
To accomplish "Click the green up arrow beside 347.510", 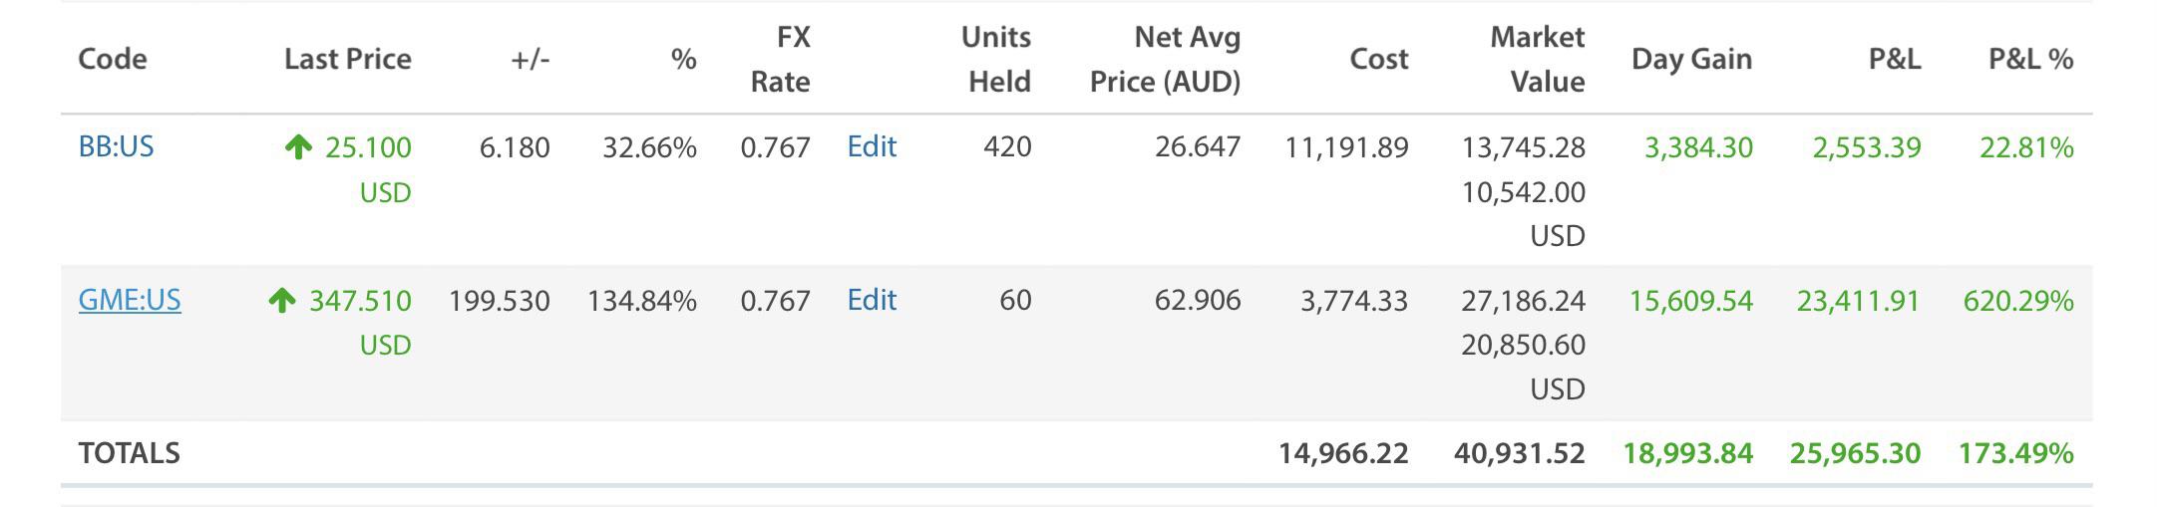I will [282, 300].
